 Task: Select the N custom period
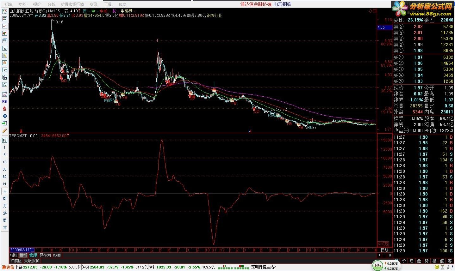[5, 184]
